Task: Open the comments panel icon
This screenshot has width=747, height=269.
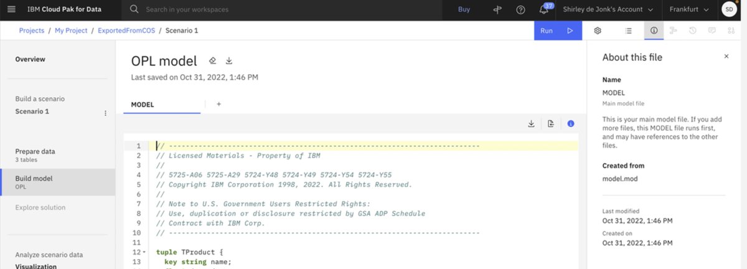Action: tap(712, 31)
